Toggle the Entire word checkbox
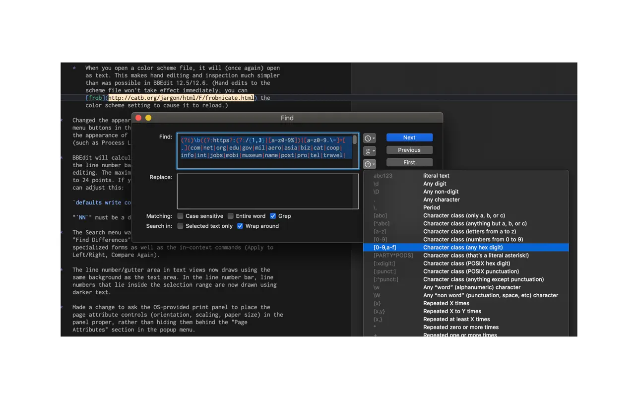 pos(231,216)
